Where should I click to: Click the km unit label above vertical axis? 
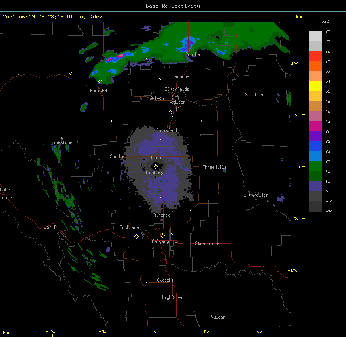point(299,17)
